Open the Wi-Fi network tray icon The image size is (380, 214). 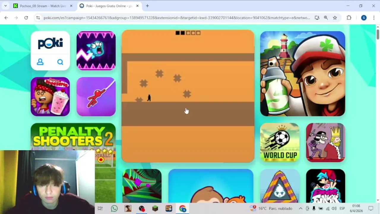328,208
